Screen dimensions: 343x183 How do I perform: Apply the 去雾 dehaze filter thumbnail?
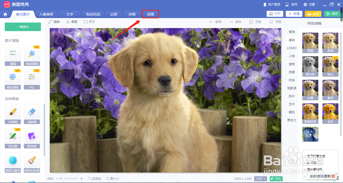310,90
